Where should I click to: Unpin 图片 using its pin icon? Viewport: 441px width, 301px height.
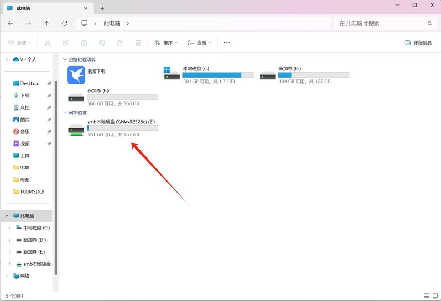point(49,119)
